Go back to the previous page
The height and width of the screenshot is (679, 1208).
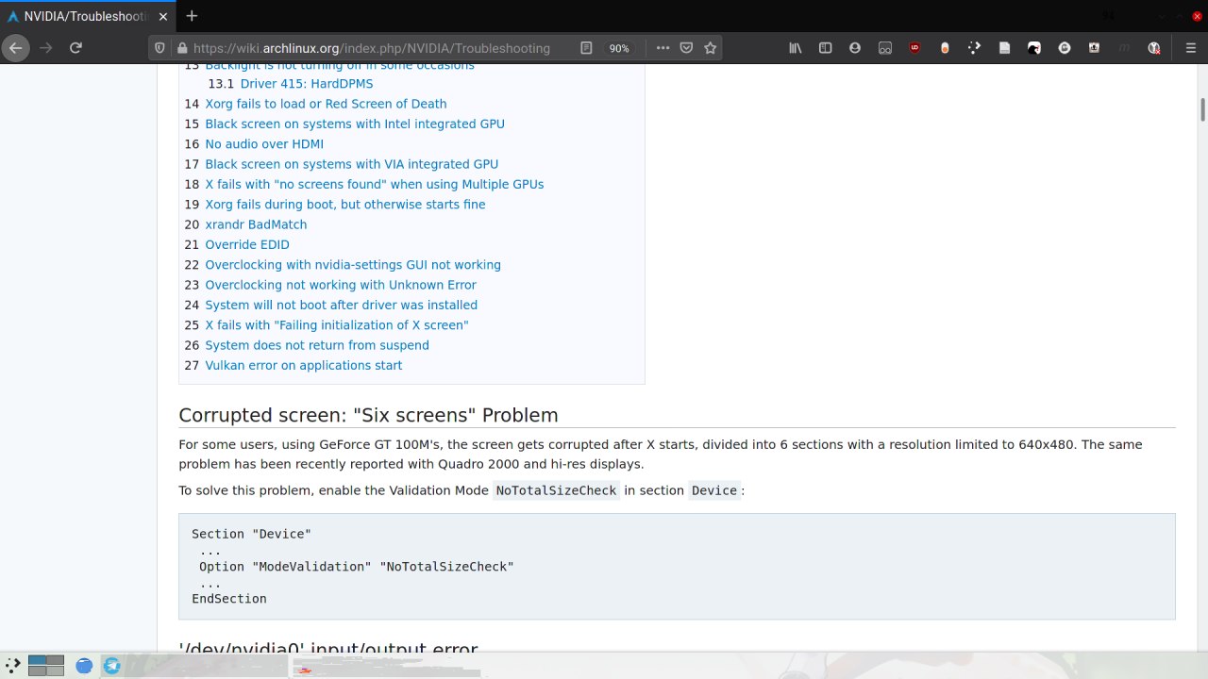(16, 47)
